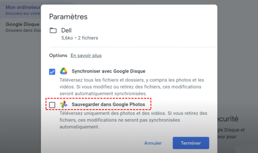Viewport: 258px width, 153px height.
Task: Confirm with the Terminer button
Action: click(x=191, y=143)
